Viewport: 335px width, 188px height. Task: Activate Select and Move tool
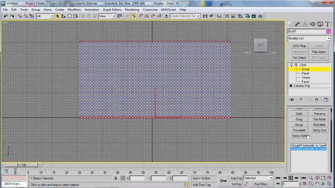pos(83,16)
